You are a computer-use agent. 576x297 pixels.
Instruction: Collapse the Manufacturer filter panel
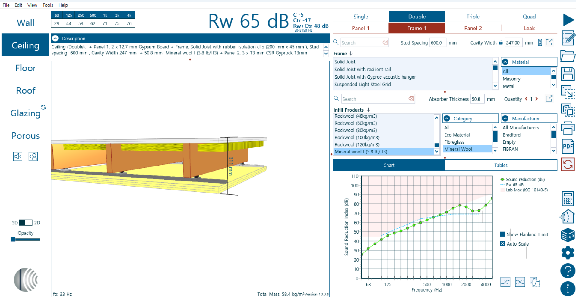pos(505,118)
